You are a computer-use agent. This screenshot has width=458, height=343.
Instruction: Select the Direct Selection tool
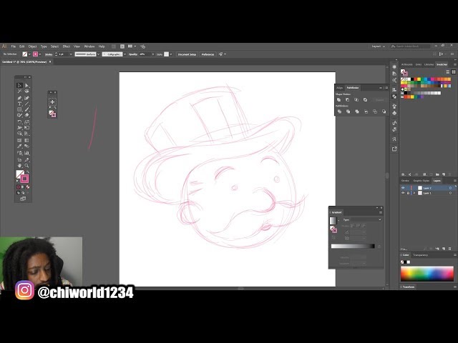(27, 86)
